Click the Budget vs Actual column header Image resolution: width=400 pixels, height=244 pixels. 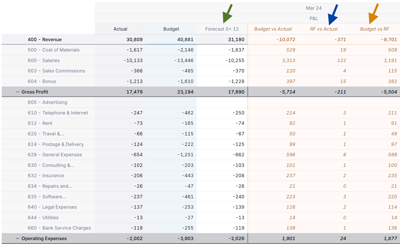click(273, 29)
